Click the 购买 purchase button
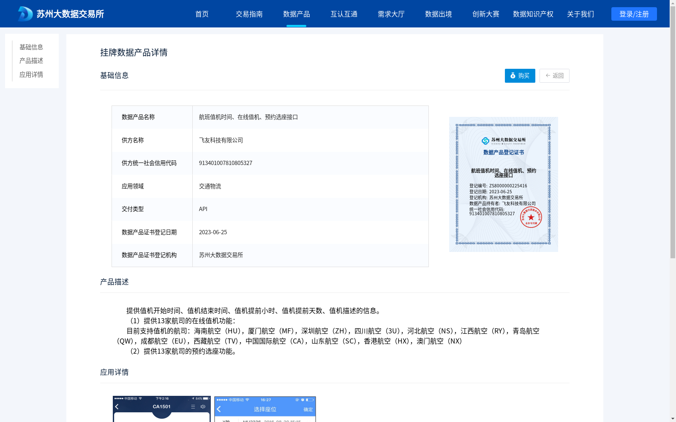This screenshot has width=676, height=422. (520, 76)
